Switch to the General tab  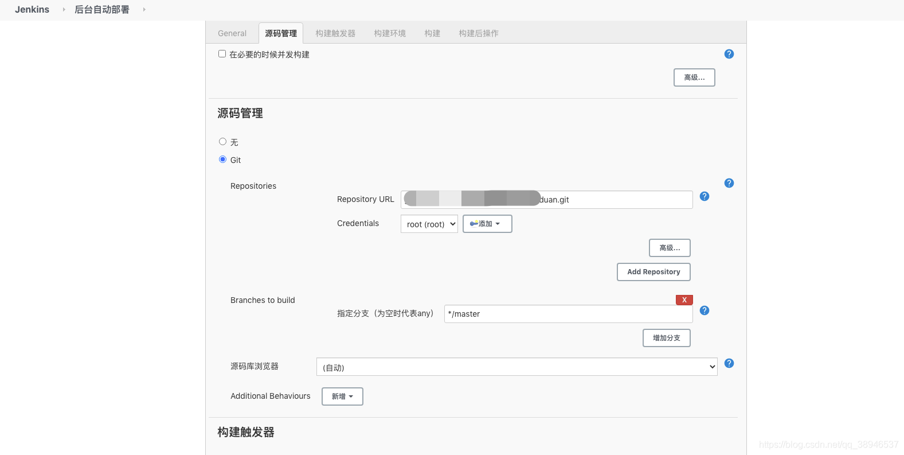click(232, 33)
